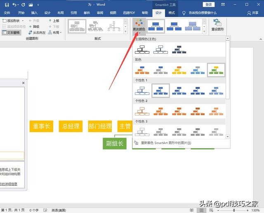Viewport: 264px width, 213px height.
Task: Expand the SmartArt styles gallery more arrow
Action: 204,32
